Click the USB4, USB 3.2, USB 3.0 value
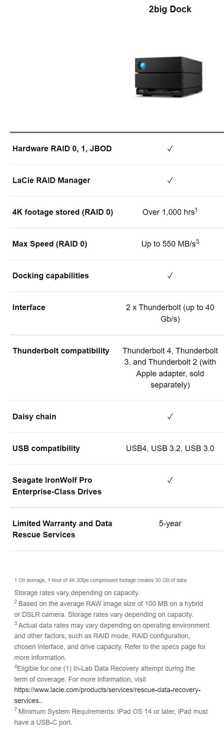Screen dimensions: 224x752 click(170, 448)
